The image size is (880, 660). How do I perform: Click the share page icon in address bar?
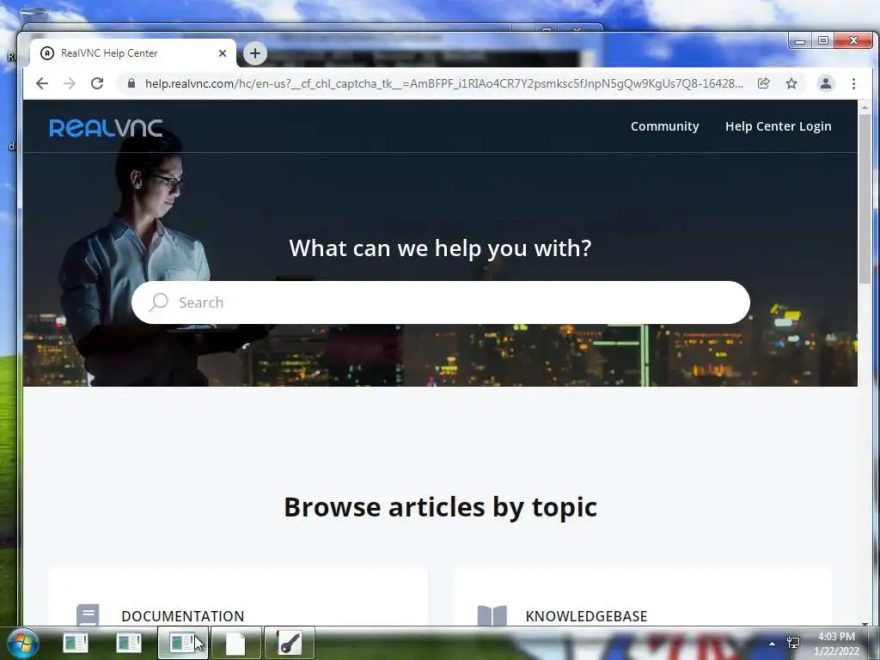[763, 83]
